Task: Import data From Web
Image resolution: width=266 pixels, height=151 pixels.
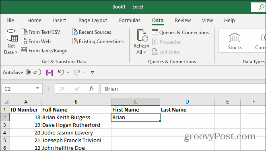Action: (x=36, y=41)
